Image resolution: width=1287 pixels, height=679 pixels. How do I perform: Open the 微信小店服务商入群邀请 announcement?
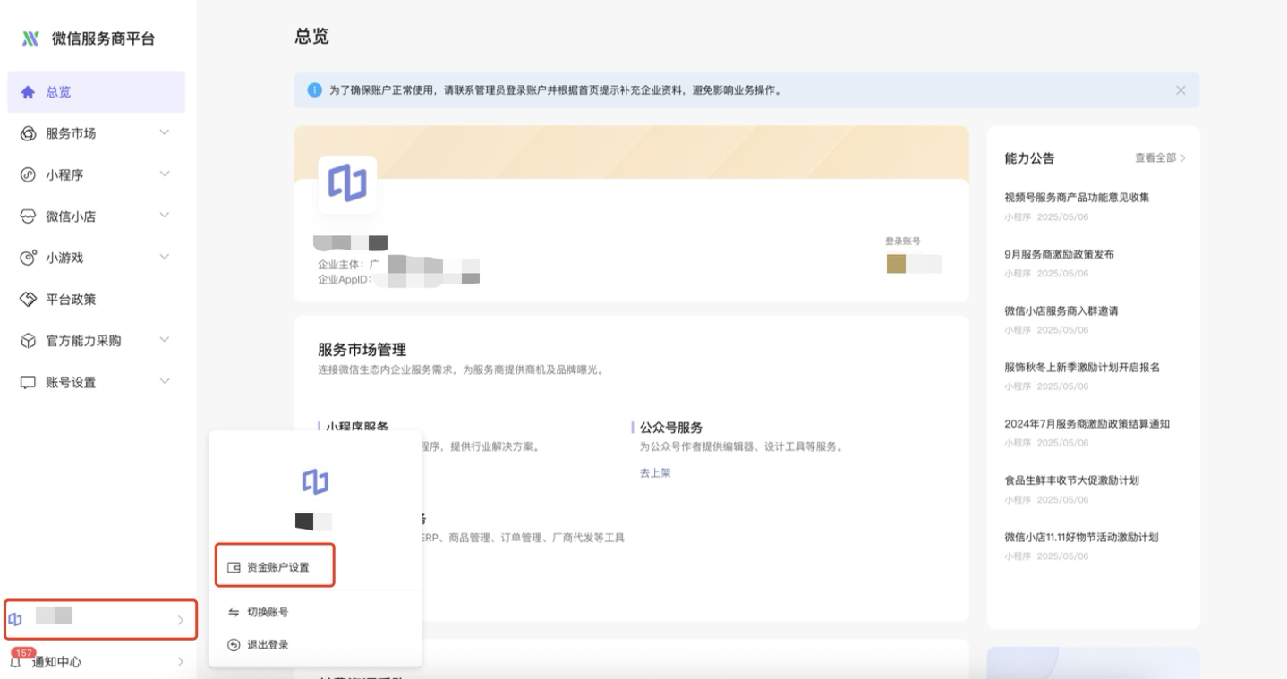click(x=1062, y=311)
